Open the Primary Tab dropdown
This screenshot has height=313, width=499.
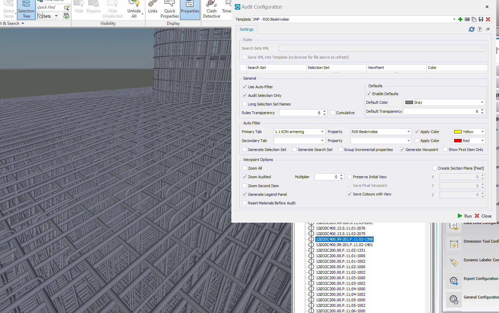[x=322, y=132]
